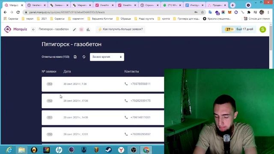Close the Marquiz browser tab

pos(22,5)
